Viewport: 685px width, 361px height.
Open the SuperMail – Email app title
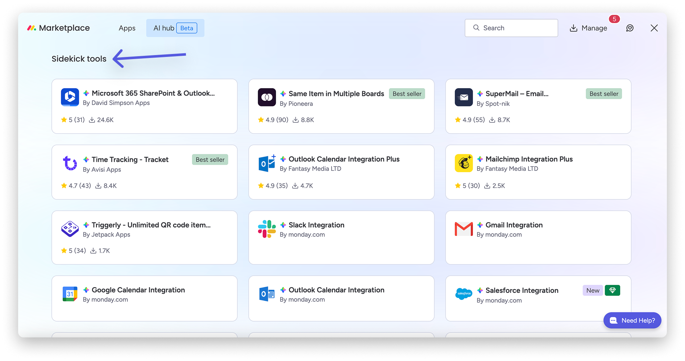coord(517,94)
